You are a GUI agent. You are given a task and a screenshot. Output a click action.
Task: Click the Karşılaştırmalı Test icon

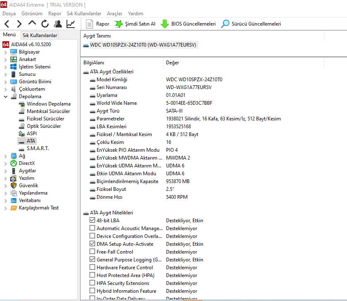tap(14, 208)
